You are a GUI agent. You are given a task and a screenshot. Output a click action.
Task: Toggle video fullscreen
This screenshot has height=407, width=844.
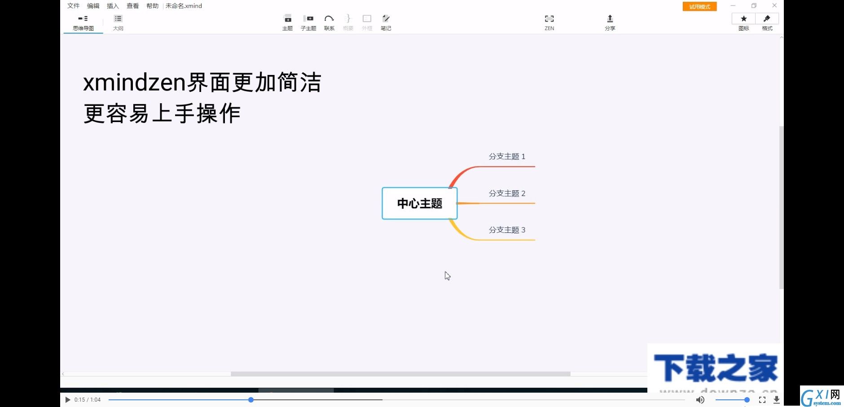tap(762, 399)
